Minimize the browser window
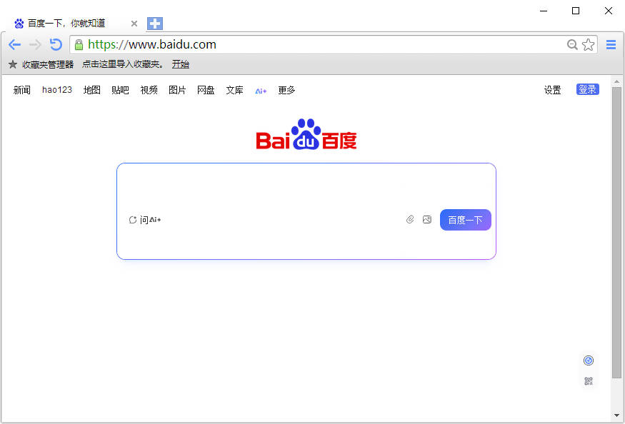This screenshot has width=625, height=424. [x=544, y=11]
